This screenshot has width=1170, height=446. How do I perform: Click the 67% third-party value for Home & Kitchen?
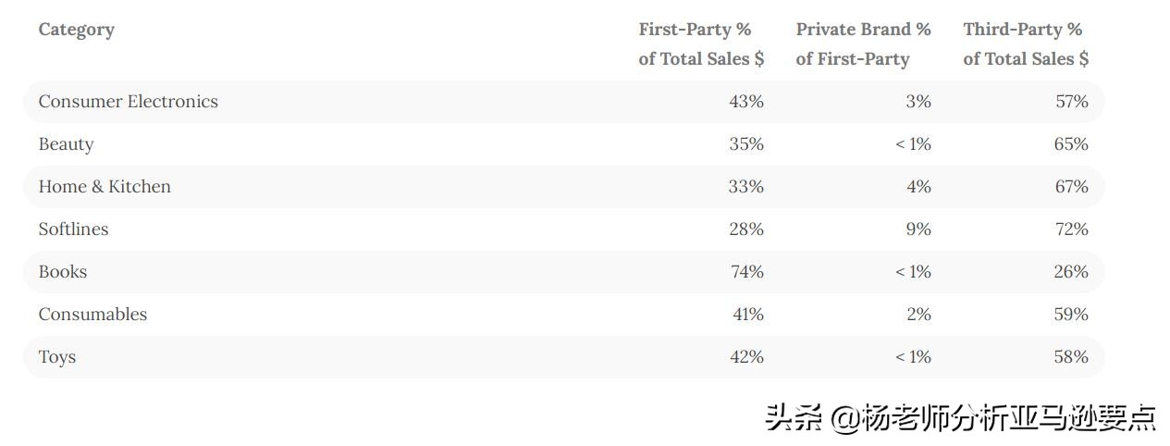pos(1071,187)
